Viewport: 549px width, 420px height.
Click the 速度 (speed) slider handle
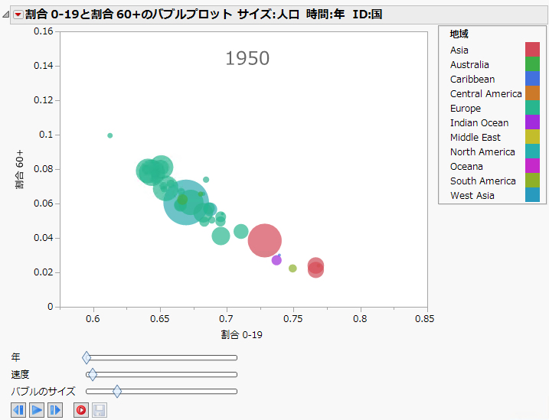tap(93, 374)
